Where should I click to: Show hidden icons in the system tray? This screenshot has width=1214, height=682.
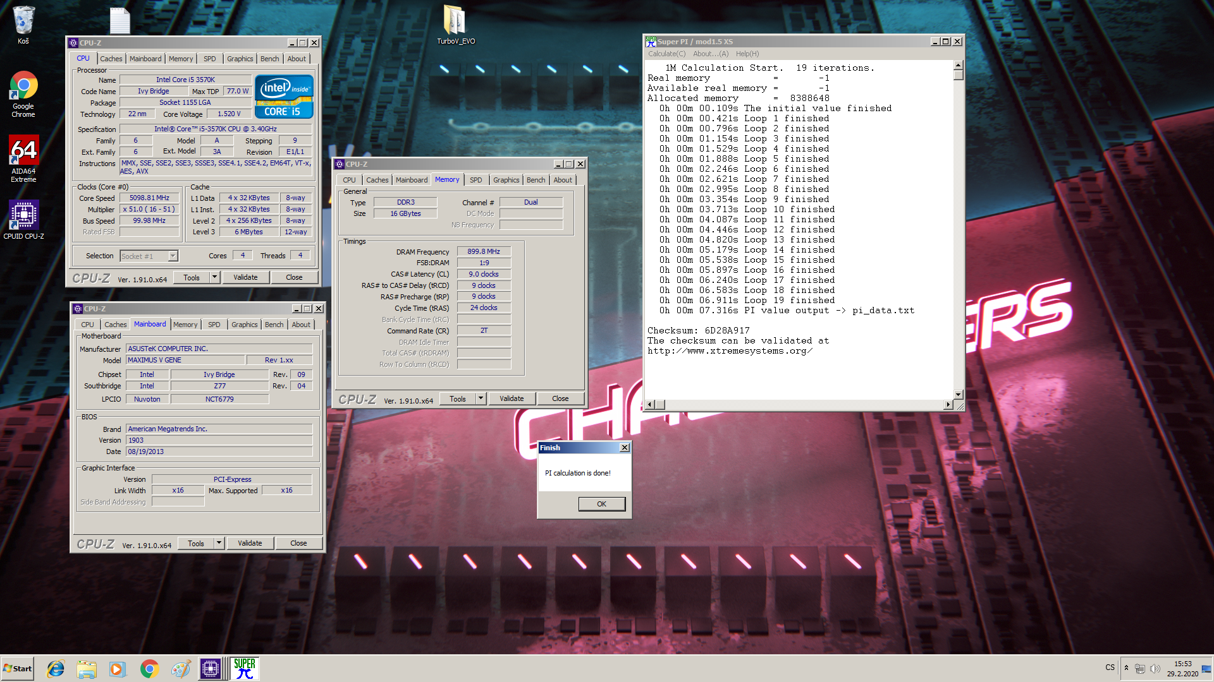(1126, 668)
